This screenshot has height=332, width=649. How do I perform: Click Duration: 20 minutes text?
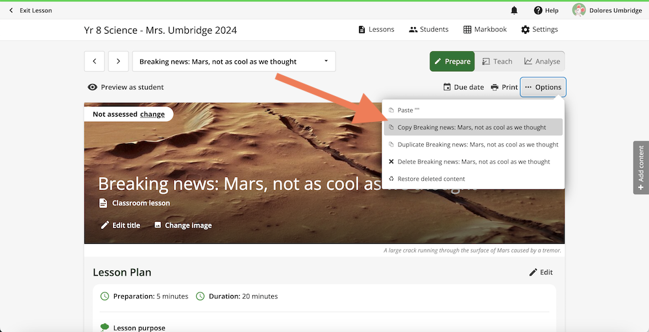[x=243, y=296]
